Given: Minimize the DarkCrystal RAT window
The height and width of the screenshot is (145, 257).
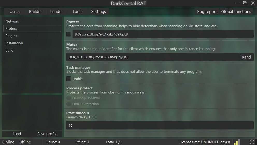Looking at the screenshot, I should (237, 3).
